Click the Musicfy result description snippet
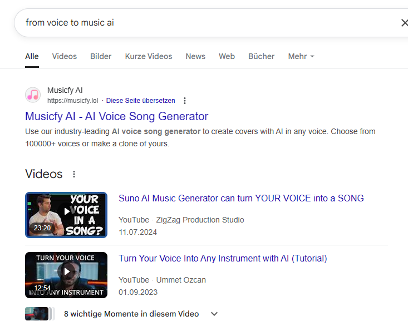 (x=200, y=137)
